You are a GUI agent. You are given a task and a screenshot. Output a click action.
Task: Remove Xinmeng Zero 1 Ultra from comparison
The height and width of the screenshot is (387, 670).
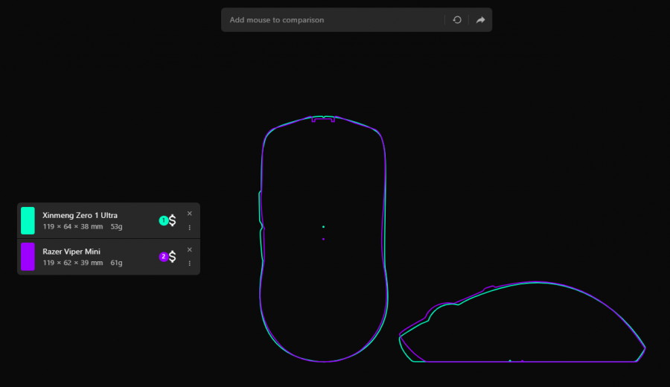click(189, 214)
